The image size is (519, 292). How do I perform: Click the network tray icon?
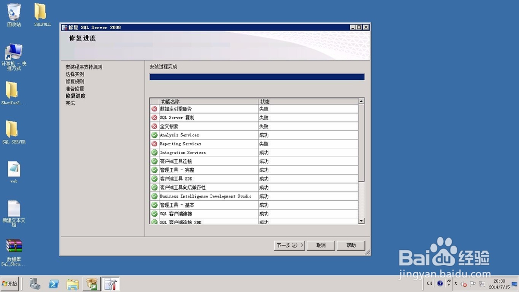(482, 284)
